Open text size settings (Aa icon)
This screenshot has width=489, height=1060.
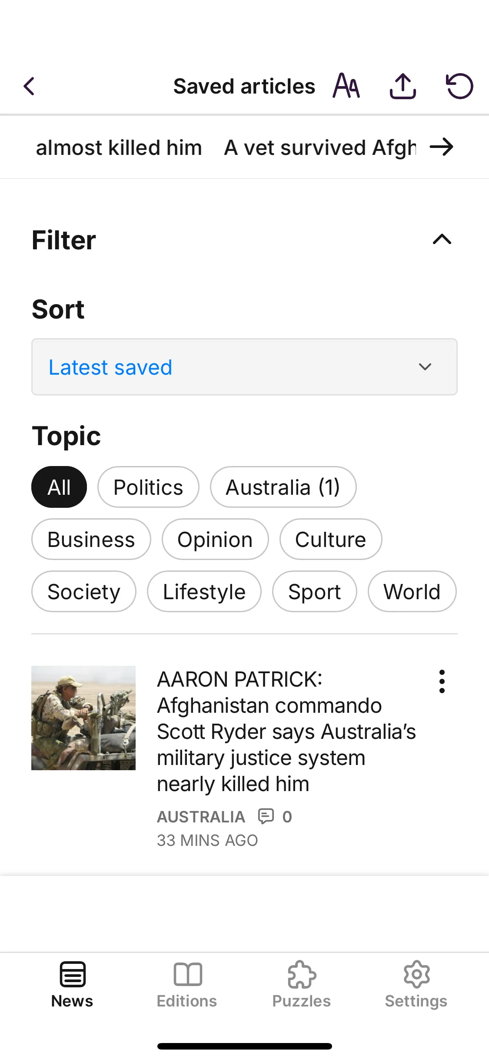tap(346, 86)
